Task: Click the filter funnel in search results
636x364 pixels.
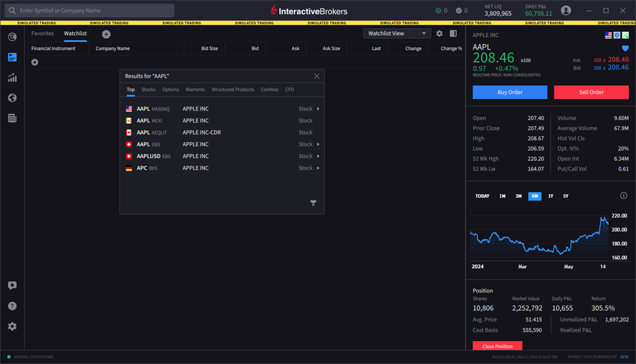Action: pos(313,203)
